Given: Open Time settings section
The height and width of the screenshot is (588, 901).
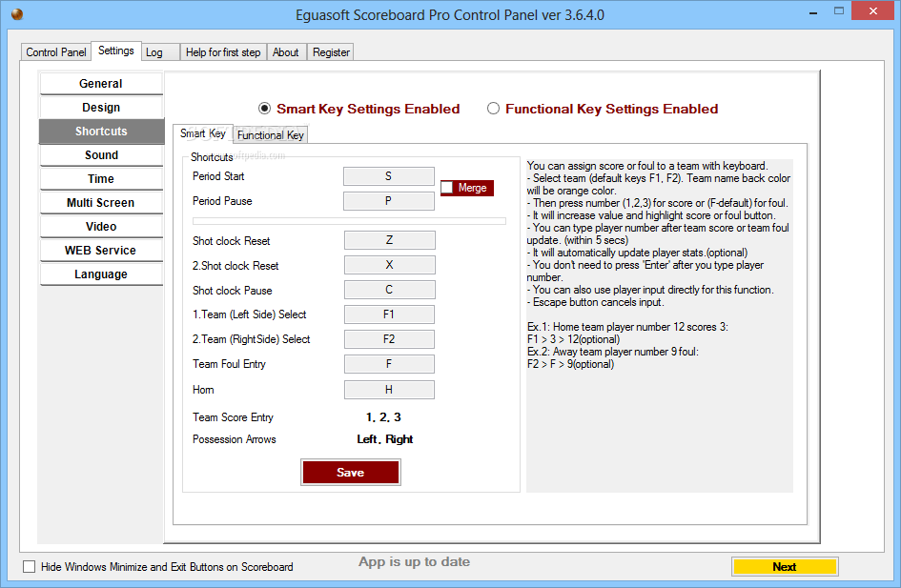Looking at the screenshot, I should 101,179.
